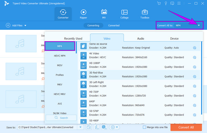The height and width of the screenshot is (133, 207).
Task: Open settings gear for 4K Video preset
Action: pyautogui.click(x=195, y=57)
